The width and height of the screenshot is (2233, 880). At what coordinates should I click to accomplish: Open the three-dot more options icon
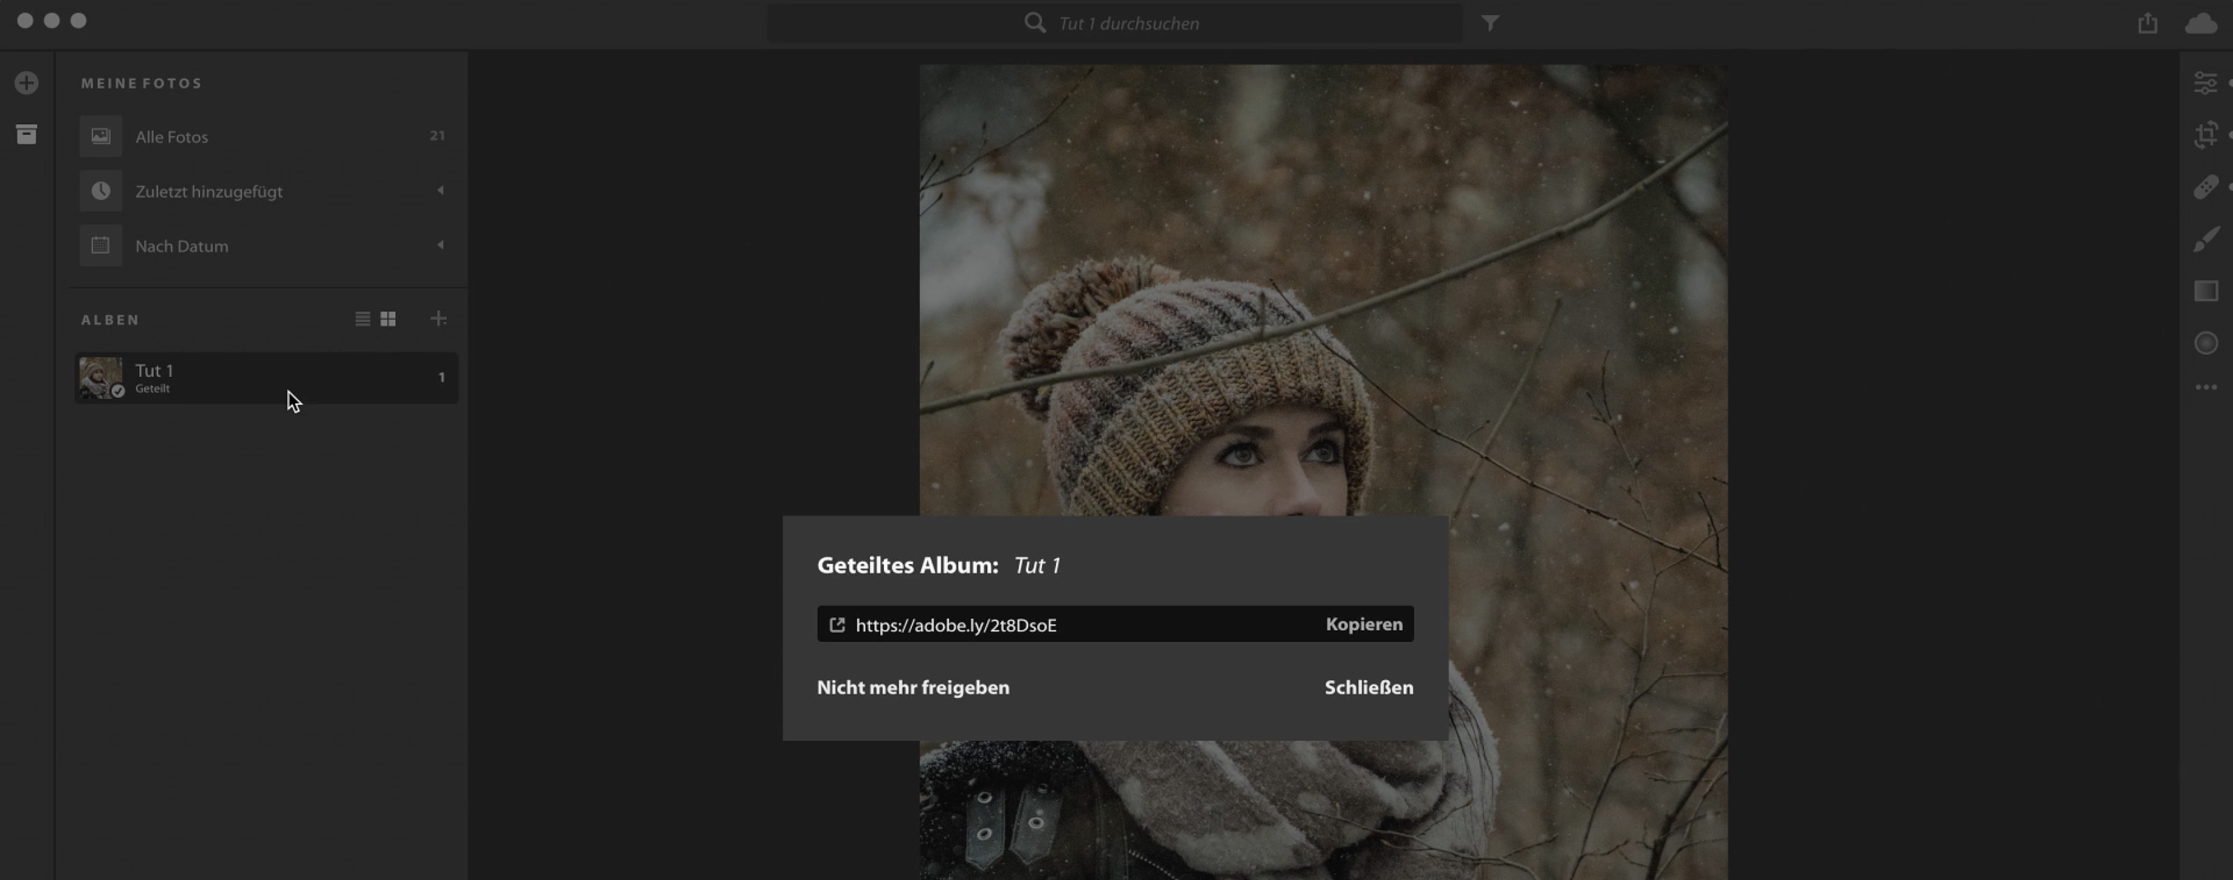2205,388
